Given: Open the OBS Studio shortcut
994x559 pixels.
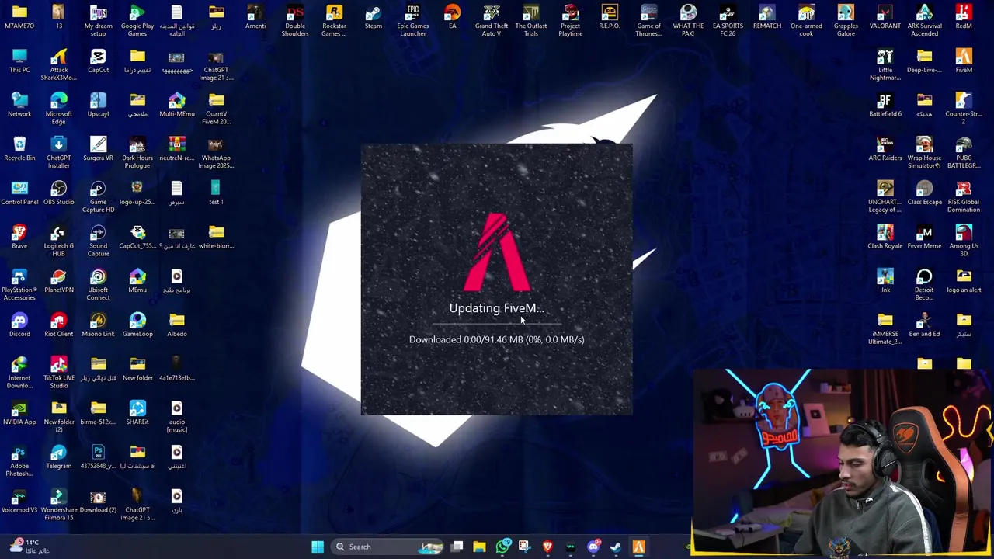Looking at the screenshot, I should click(x=59, y=193).
